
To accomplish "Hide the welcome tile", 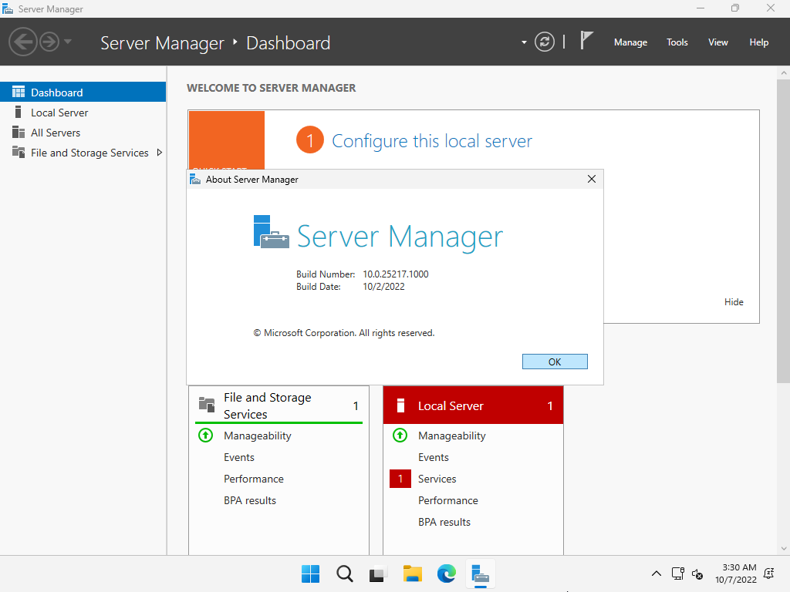I will [734, 302].
